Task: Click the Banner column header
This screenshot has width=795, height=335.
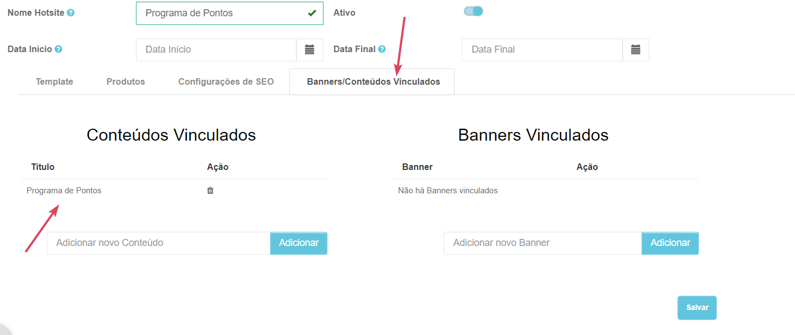Action: 417,167
